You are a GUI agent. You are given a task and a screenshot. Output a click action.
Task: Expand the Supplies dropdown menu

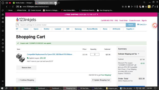click(x=130, y=29)
